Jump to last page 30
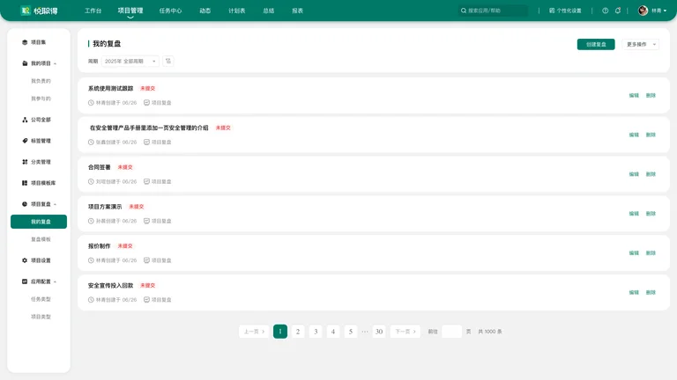 [x=379, y=332]
